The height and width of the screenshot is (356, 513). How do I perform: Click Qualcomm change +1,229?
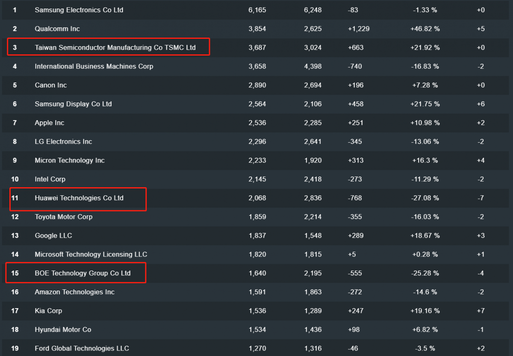tap(359, 29)
